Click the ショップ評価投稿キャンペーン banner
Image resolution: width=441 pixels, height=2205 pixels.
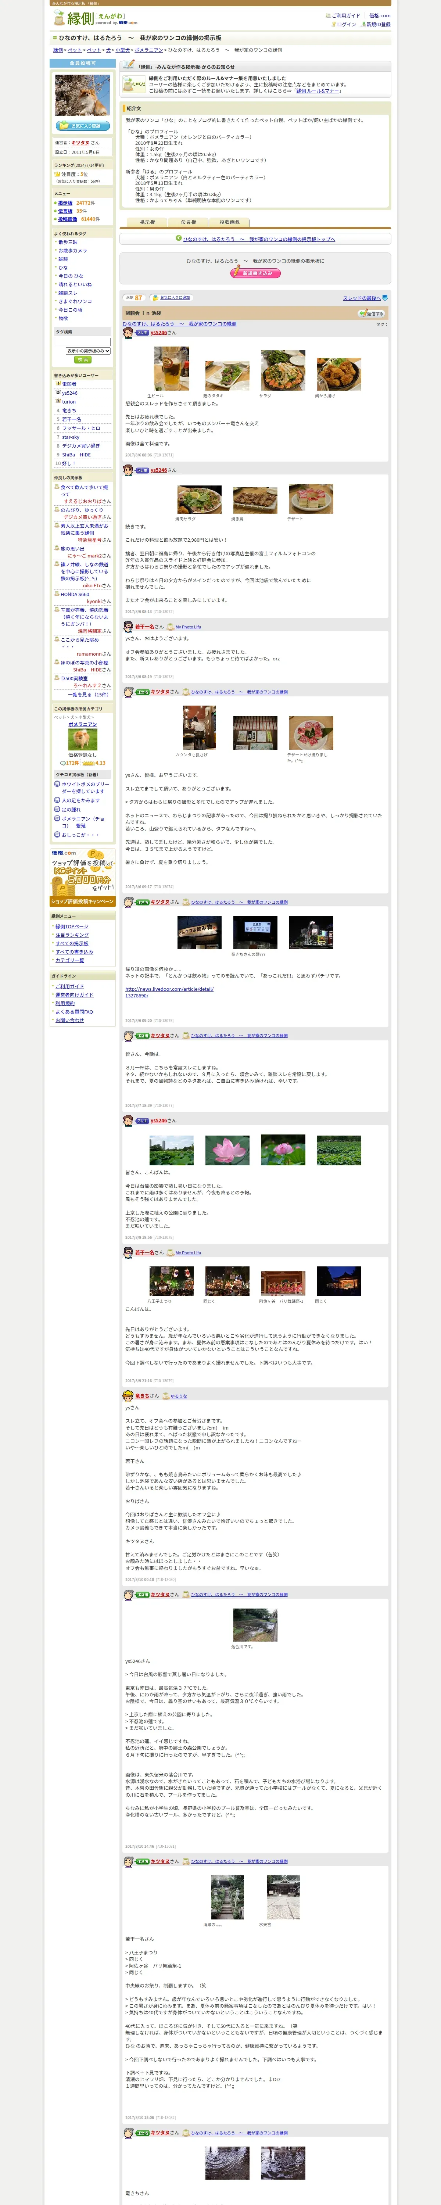[82, 877]
